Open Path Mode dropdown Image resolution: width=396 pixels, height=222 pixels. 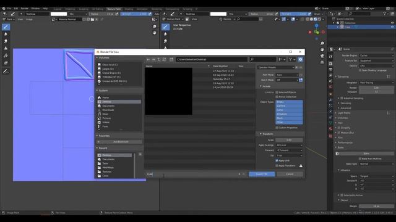pyautogui.click(x=287, y=75)
